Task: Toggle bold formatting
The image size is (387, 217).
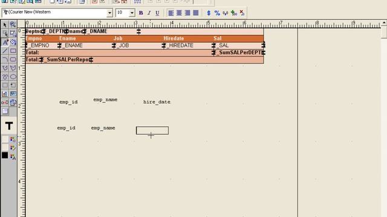Action: coord(141,13)
